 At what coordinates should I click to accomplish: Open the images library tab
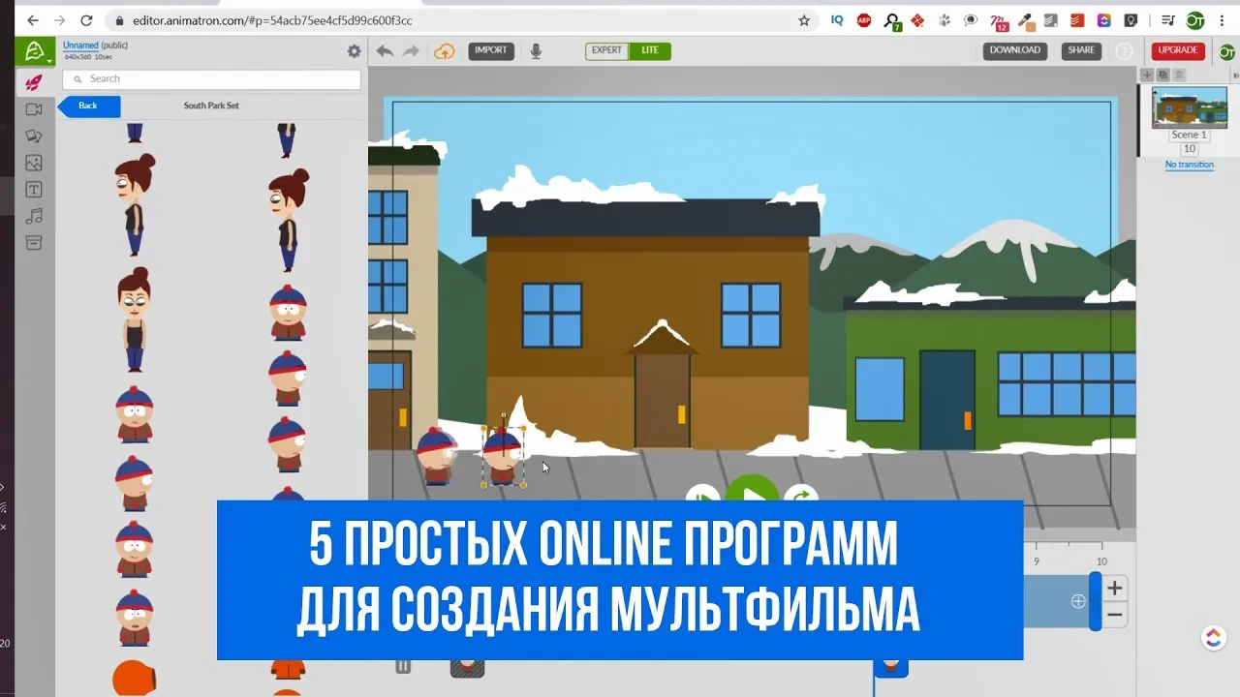(x=34, y=163)
